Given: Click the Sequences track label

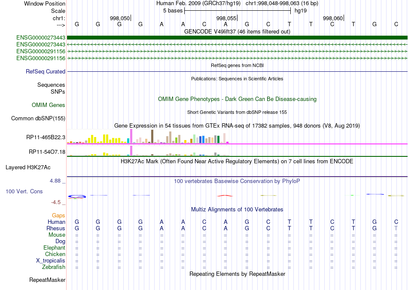Looking at the screenshot, I should pyautogui.click(x=51, y=85).
